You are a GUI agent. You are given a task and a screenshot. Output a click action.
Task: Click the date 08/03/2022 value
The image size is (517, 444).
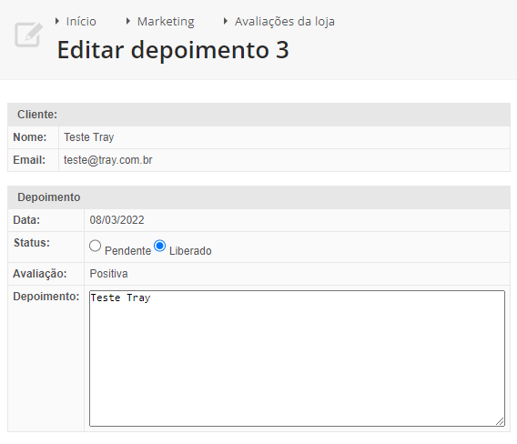click(x=117, y=220)
